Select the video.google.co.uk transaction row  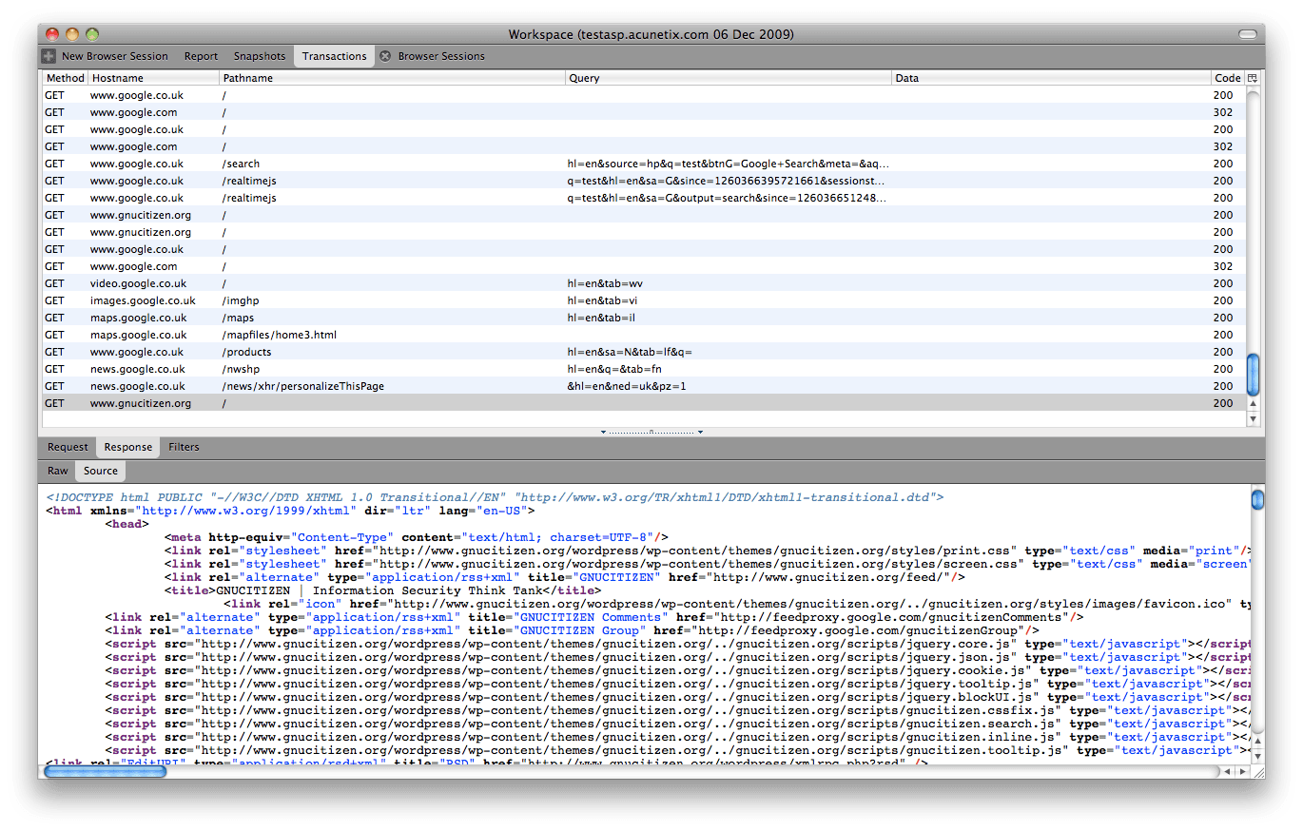[x=644, y=283]
